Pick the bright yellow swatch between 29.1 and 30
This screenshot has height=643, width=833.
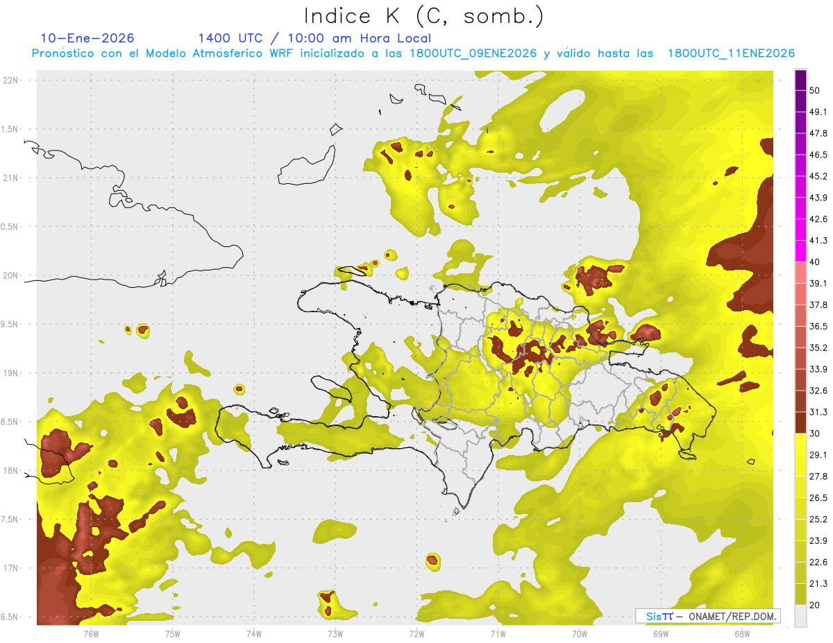[x=800, y=445]
